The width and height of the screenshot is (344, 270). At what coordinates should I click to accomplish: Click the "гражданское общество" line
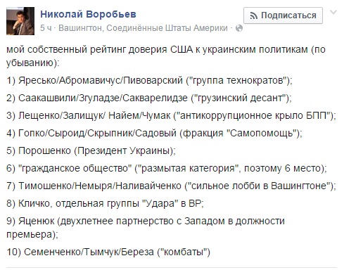coord(167,168)
